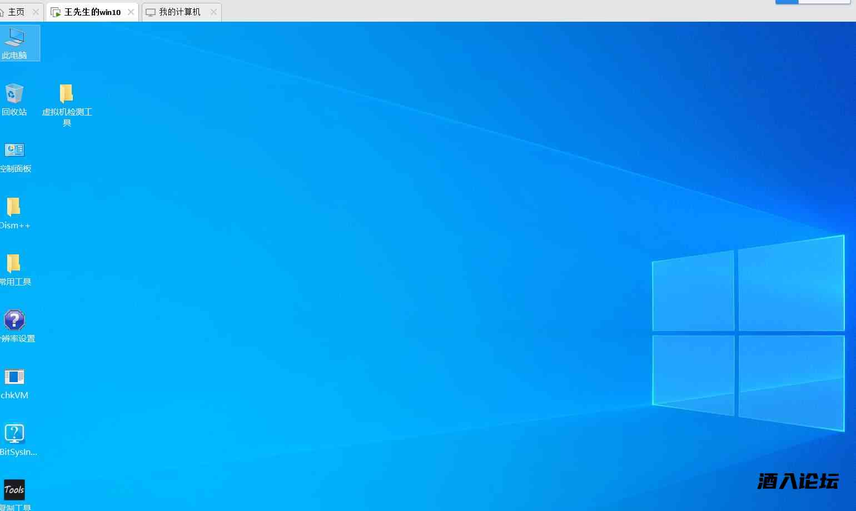Viewport: 856px width, 511px height.
Task: Close the 我的计算机 tab
Action: [x=213, y=12]
